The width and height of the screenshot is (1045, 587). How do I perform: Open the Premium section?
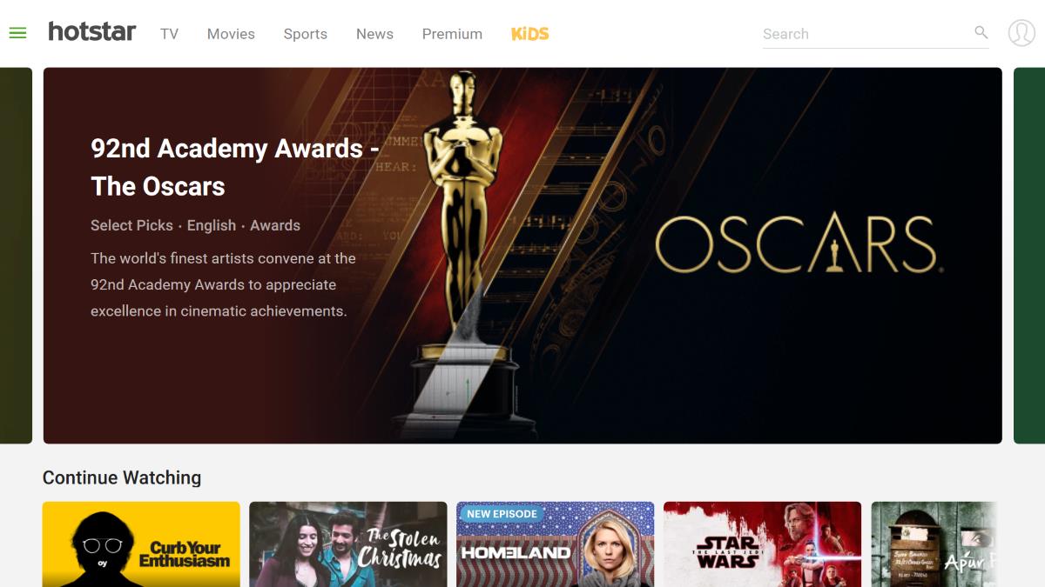(x=452, y=34)
